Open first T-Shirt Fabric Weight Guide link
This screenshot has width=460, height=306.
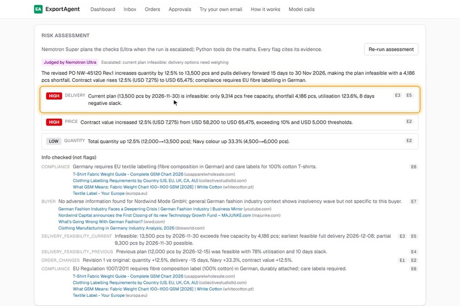128,174
